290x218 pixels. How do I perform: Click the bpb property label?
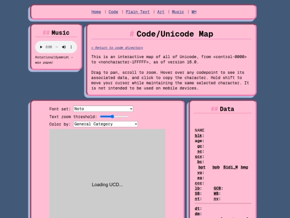coord(216,167)
